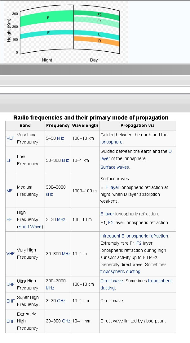This screenshot has width=190, height=343.
Task: Click the UHF band link
Action: coord(10,284)
